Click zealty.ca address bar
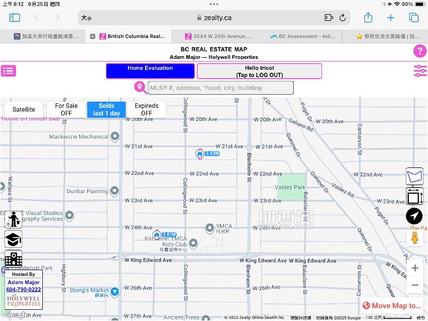The image size is (428, 321). (214, 18)
